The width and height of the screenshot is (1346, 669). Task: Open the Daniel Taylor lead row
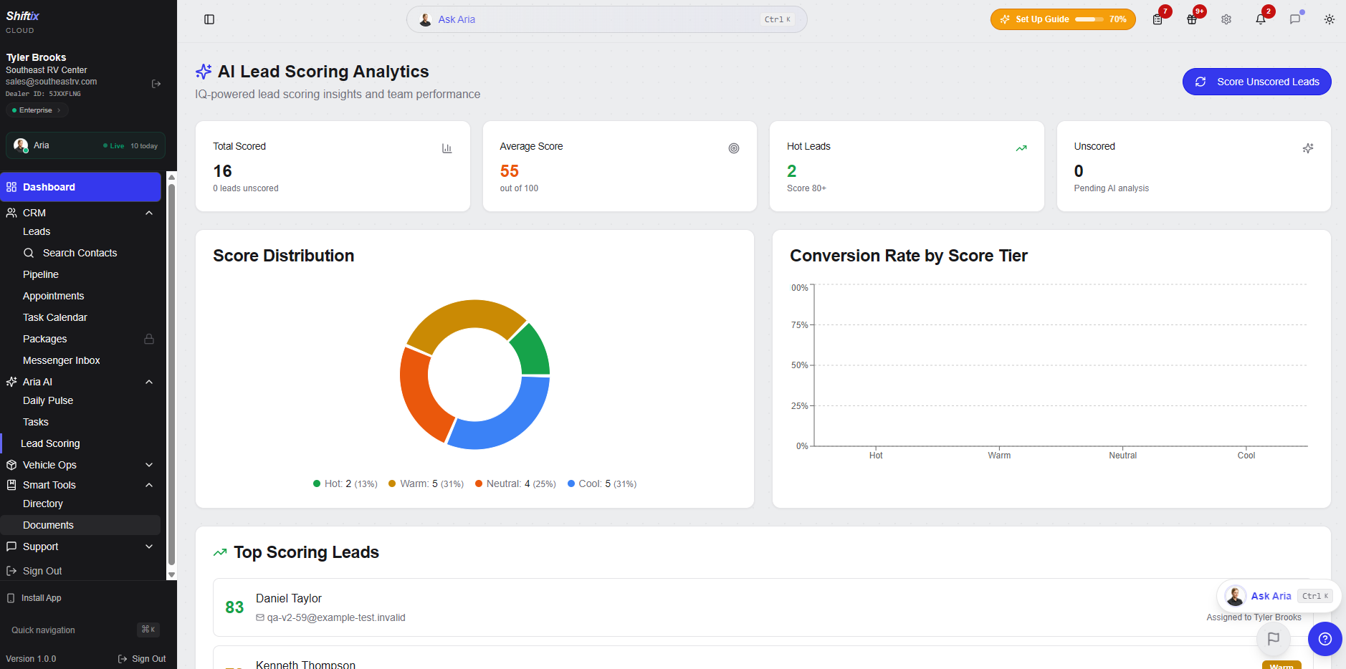pyautogui.click(x=763, y=607)
